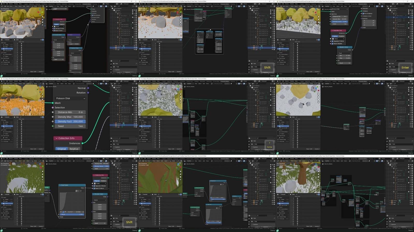Click the purple Normal output socket
This screenshot has width=414, height=232.
[x=88, y=88]
